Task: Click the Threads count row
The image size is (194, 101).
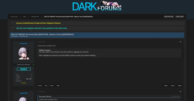Action: (x=23, y=77)
